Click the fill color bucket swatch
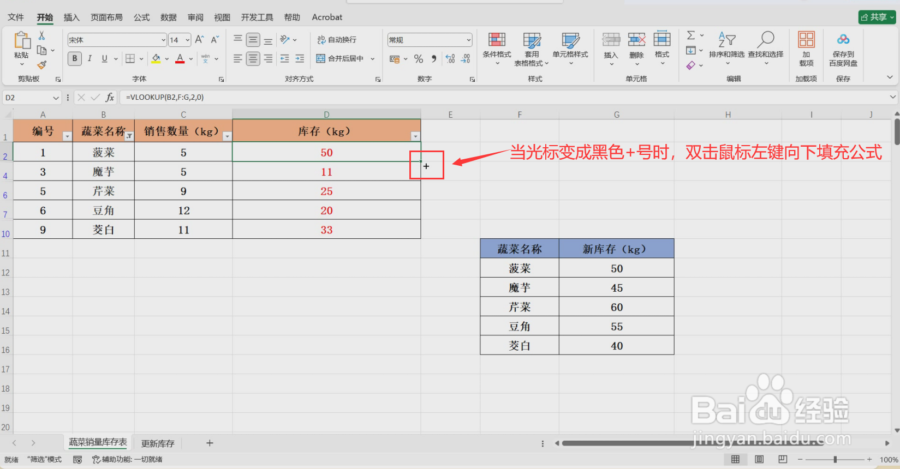Image resolution: width=900 pixels, height=469 pixels. click(156, 58)
